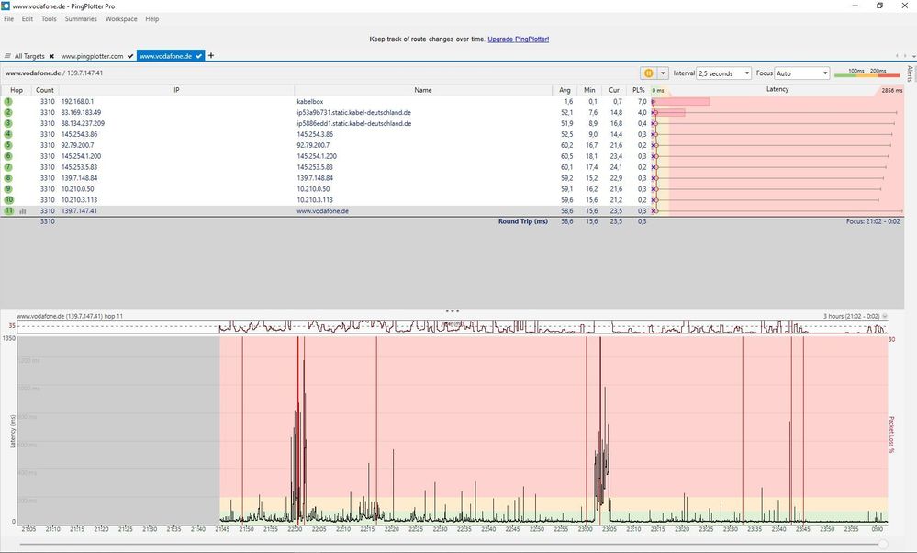
Task: Select the IP cell 10.210.0.50
Action: click(77, 189)
